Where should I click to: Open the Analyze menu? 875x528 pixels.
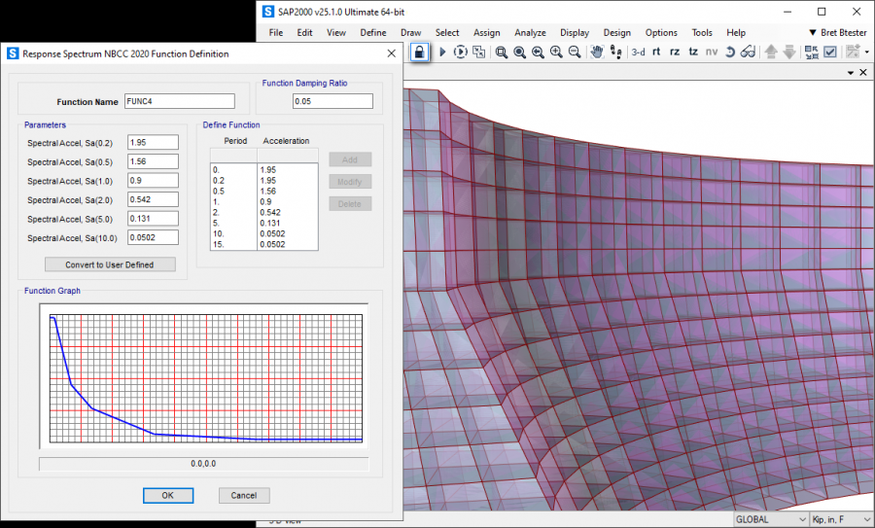(530, 32)
